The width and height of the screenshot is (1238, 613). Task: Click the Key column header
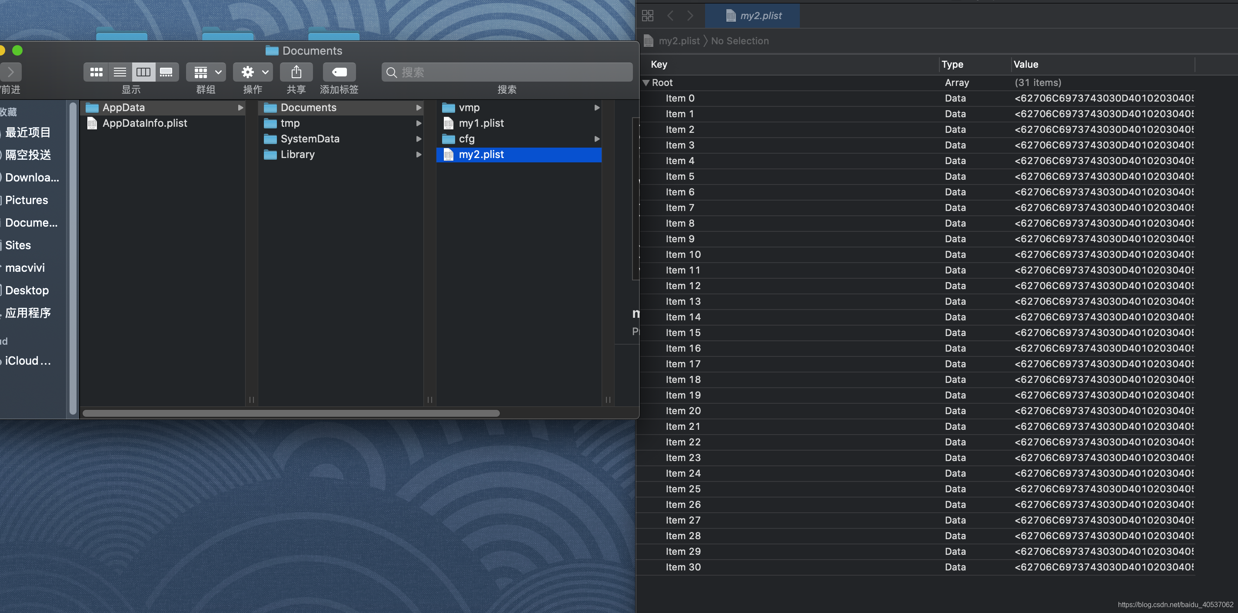(659, 64)
